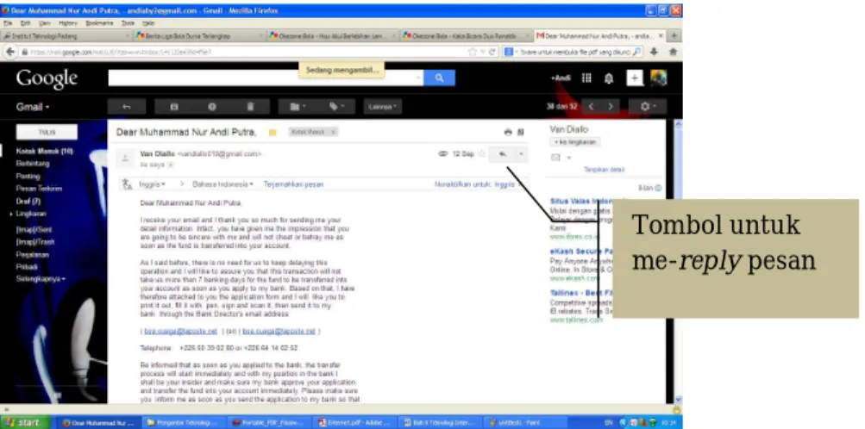Go to the Firefox home page icon
Viewport: 865px width, 429px height.
pos(673,52)
